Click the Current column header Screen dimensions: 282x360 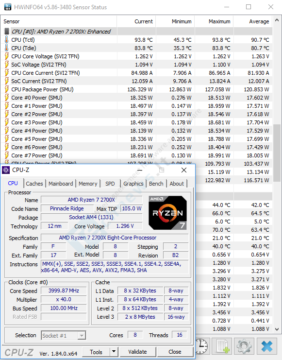136,21
